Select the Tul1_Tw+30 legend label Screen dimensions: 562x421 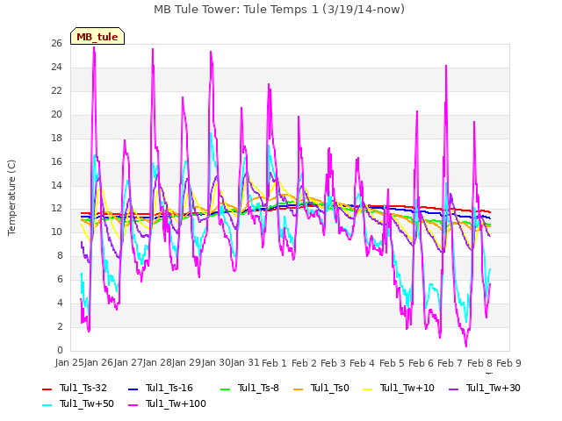[494, 388]
